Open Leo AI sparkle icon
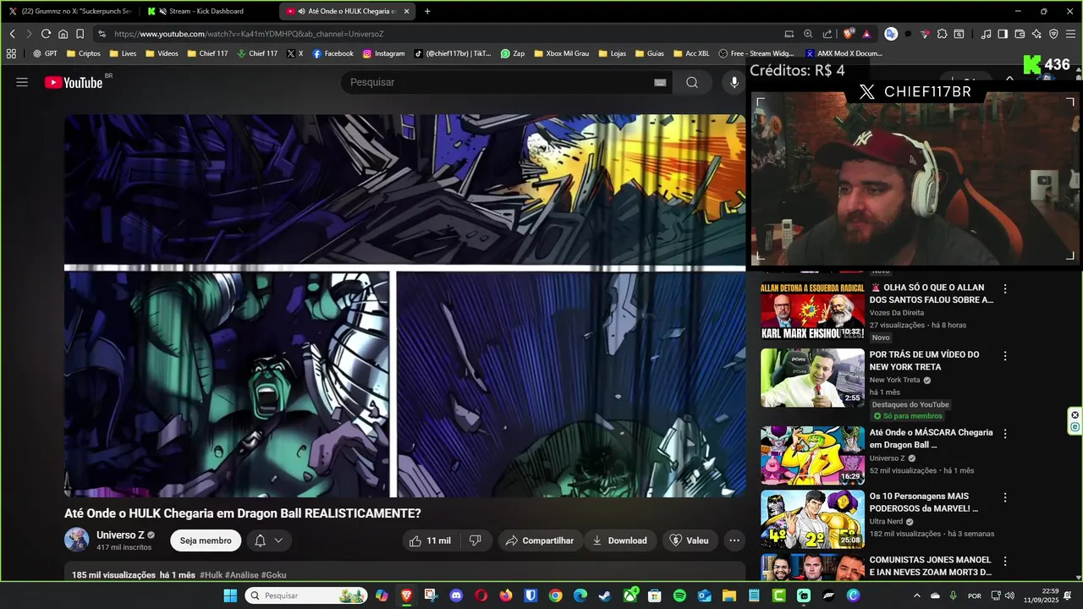Screen dimensions: 1083x609 (1036, 34)
